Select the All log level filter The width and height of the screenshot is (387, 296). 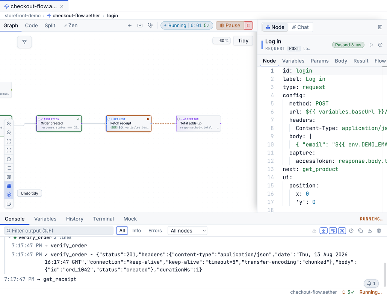point(122,231)
